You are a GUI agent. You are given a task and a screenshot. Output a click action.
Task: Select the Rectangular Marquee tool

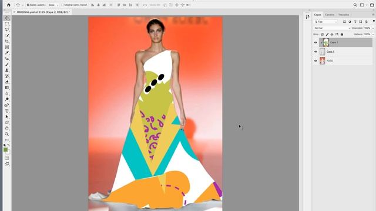point(7,24)
